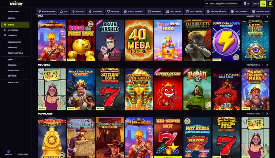
Task: Click the Jeux en ligne gamepad icon
Action: [x=187, y=11]
